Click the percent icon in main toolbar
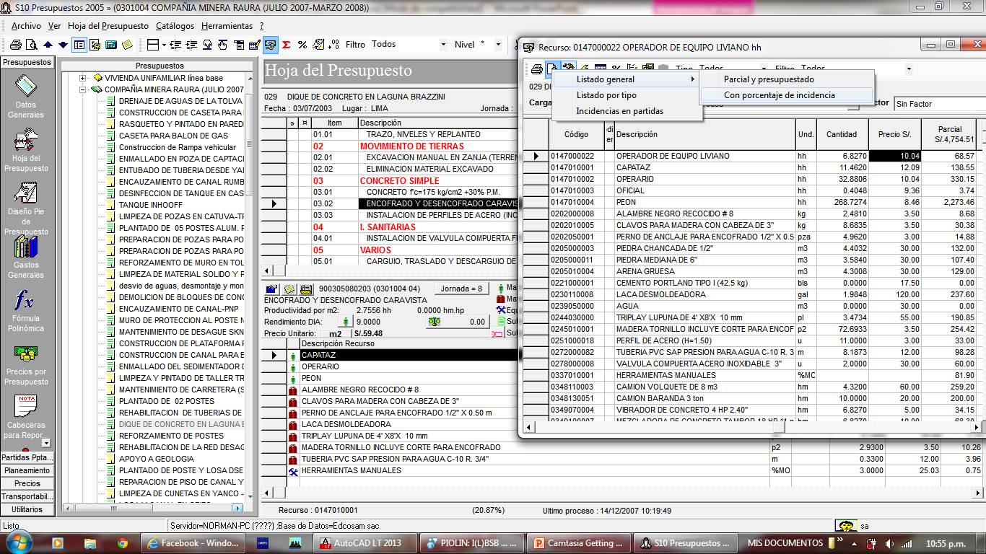 [x=302, y=45]
